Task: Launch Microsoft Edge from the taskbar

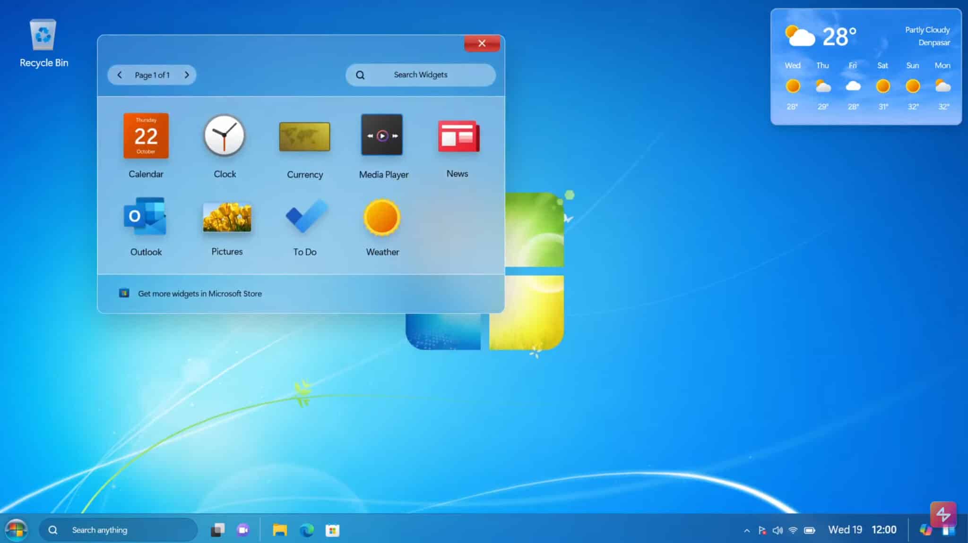Action: coord(308,530)
